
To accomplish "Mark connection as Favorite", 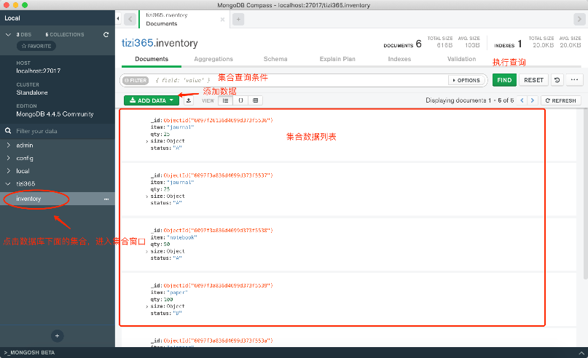I will [x=36, y=46].
